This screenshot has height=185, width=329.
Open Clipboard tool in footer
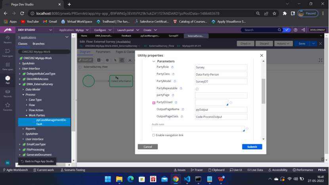[x=216, y=170]
